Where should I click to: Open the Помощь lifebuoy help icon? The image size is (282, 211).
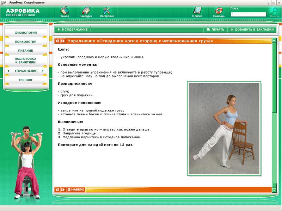click(x=219, y=11)
